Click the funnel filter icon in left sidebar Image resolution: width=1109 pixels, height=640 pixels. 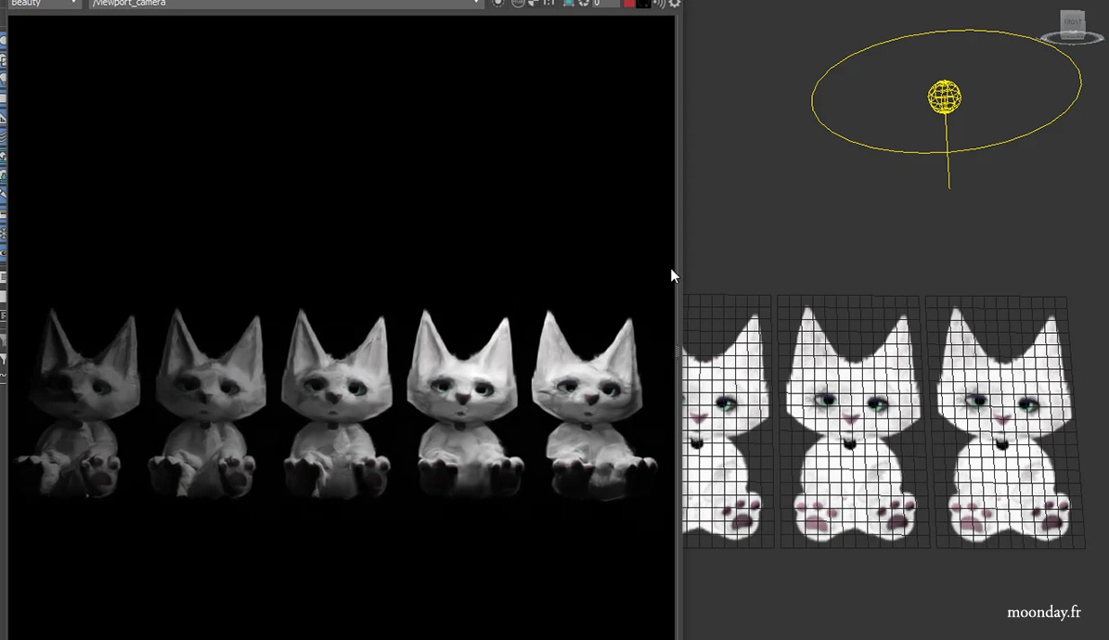coord(3,360)
